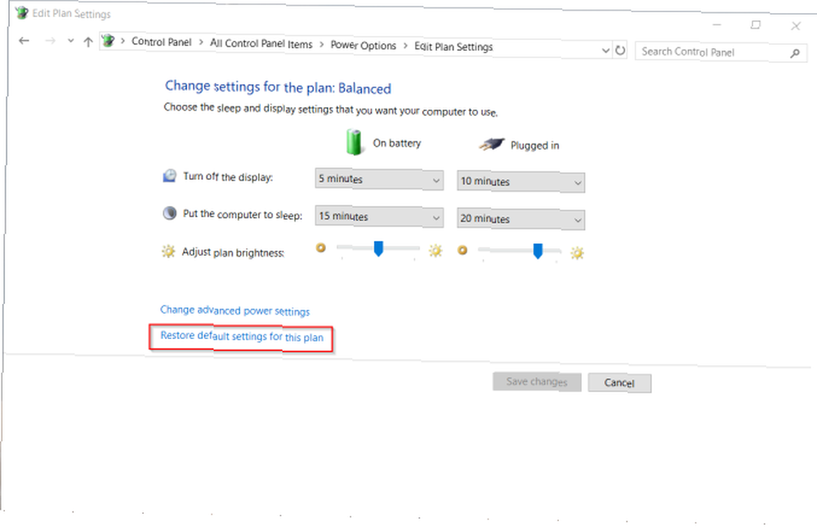Click the 'Plugged in' column label

coord(534,145)
